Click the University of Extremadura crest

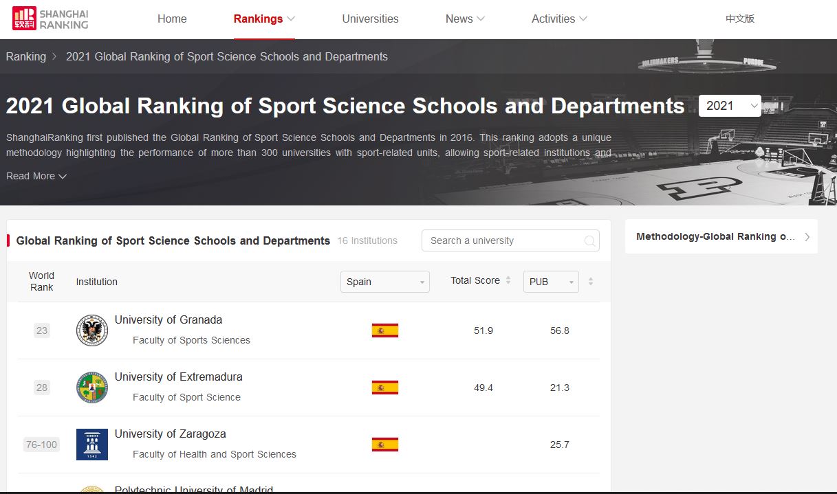pyautogui.click(x=92, y=388)
